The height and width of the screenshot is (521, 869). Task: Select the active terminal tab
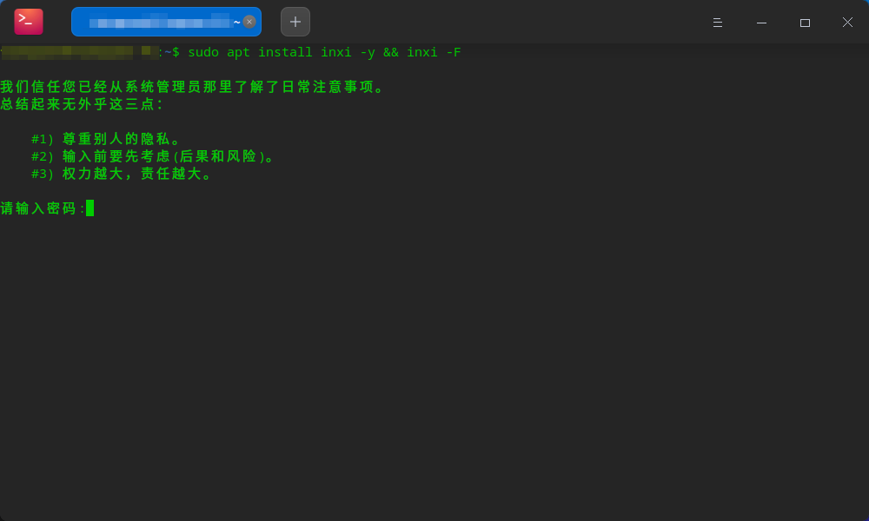[156, 21]
